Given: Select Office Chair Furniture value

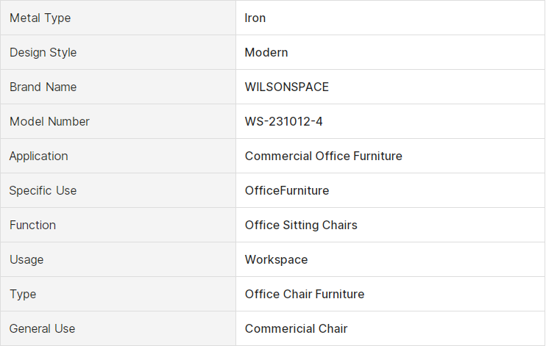Looking at the screenshot, I should (x=305, y=294).
